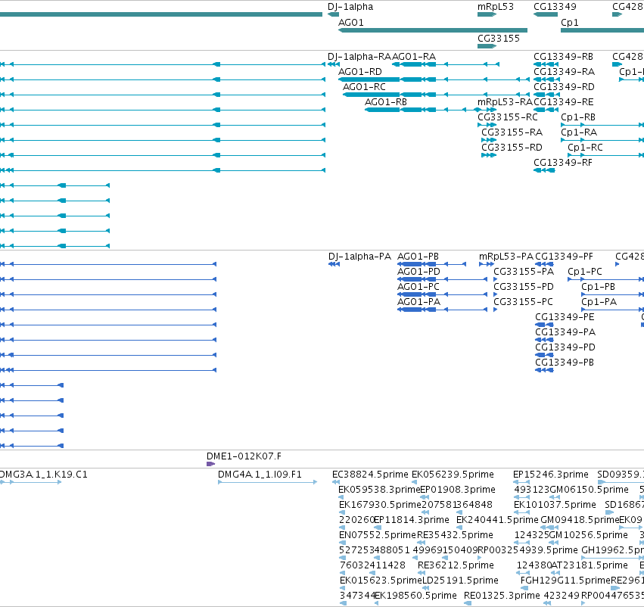This screenshot has width=644, height=607.
Task: Click the EK198560.5prime EST label
Action: 415,596
